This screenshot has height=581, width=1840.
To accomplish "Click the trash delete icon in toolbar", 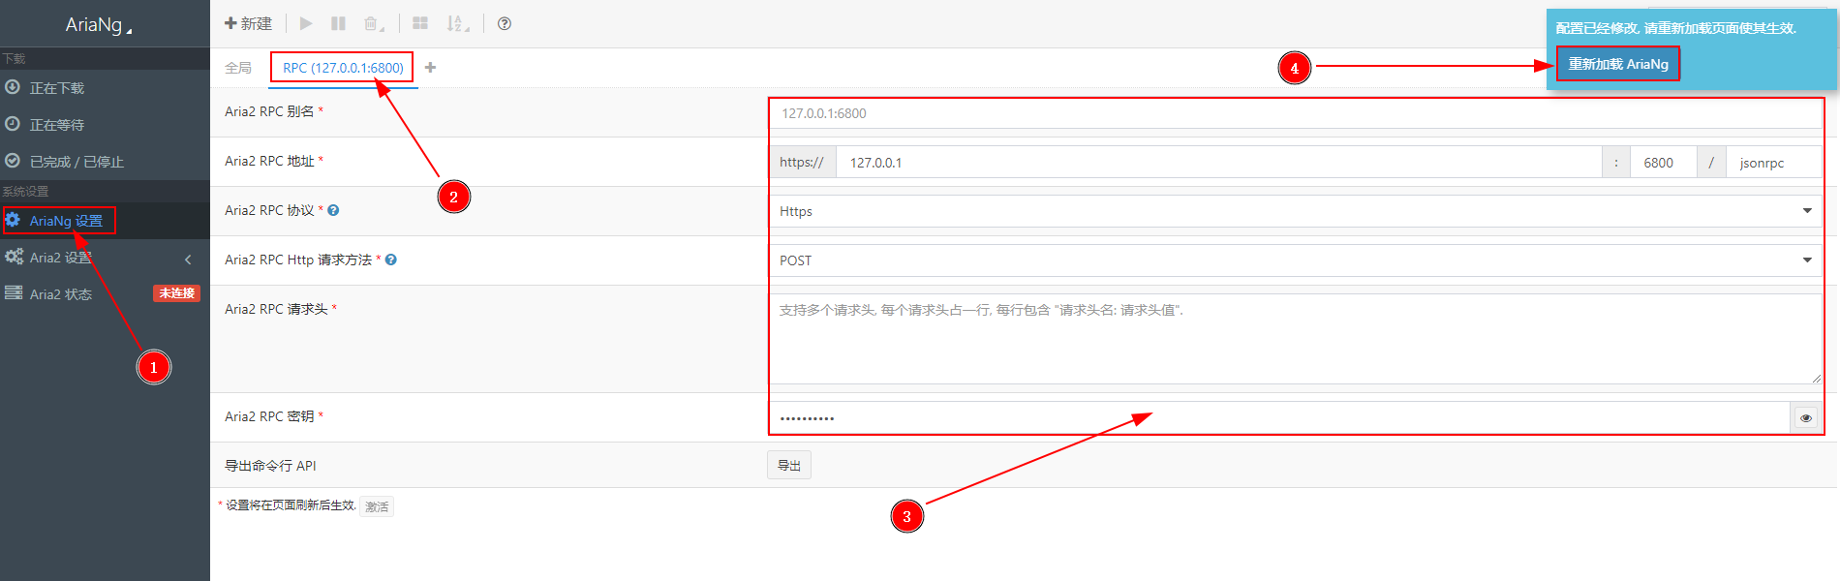I will [x=372, y=23].
